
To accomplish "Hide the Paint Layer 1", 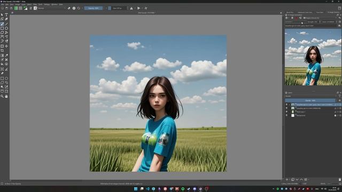I will point(286,112).
